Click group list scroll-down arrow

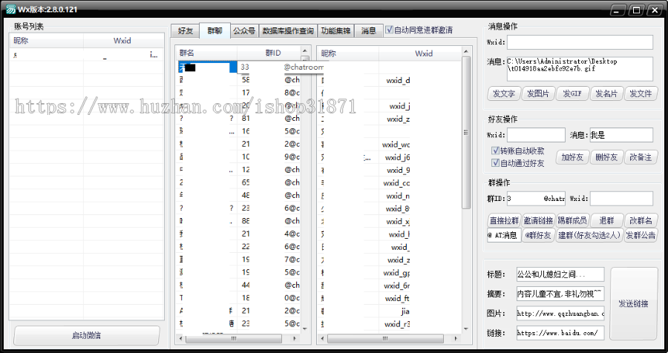point(304,329)
